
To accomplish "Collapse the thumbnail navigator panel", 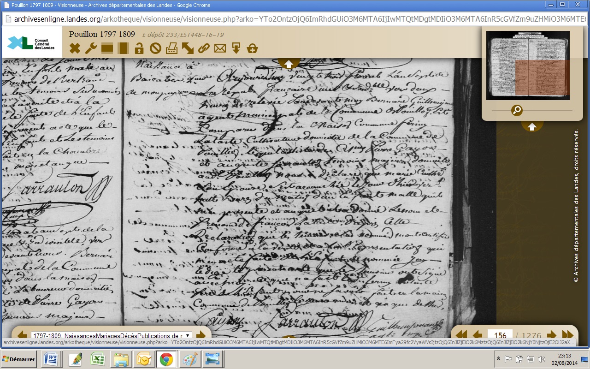I will [532, 126].
